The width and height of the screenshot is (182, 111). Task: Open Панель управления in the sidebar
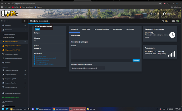tap(9, 34)
